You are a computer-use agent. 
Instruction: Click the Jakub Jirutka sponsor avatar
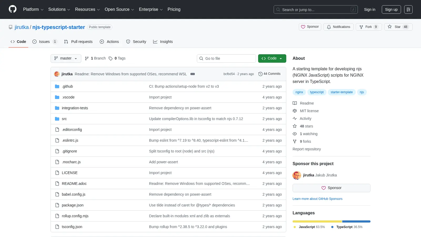pyautogui.click(x=297, y=175)
